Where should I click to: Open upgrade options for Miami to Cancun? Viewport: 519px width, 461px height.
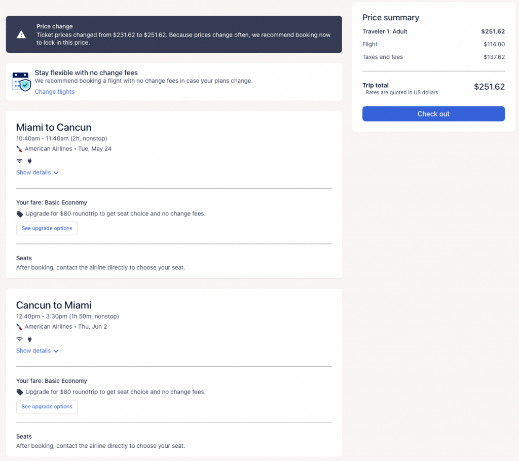pyautogui.click(x=47, y=228)
